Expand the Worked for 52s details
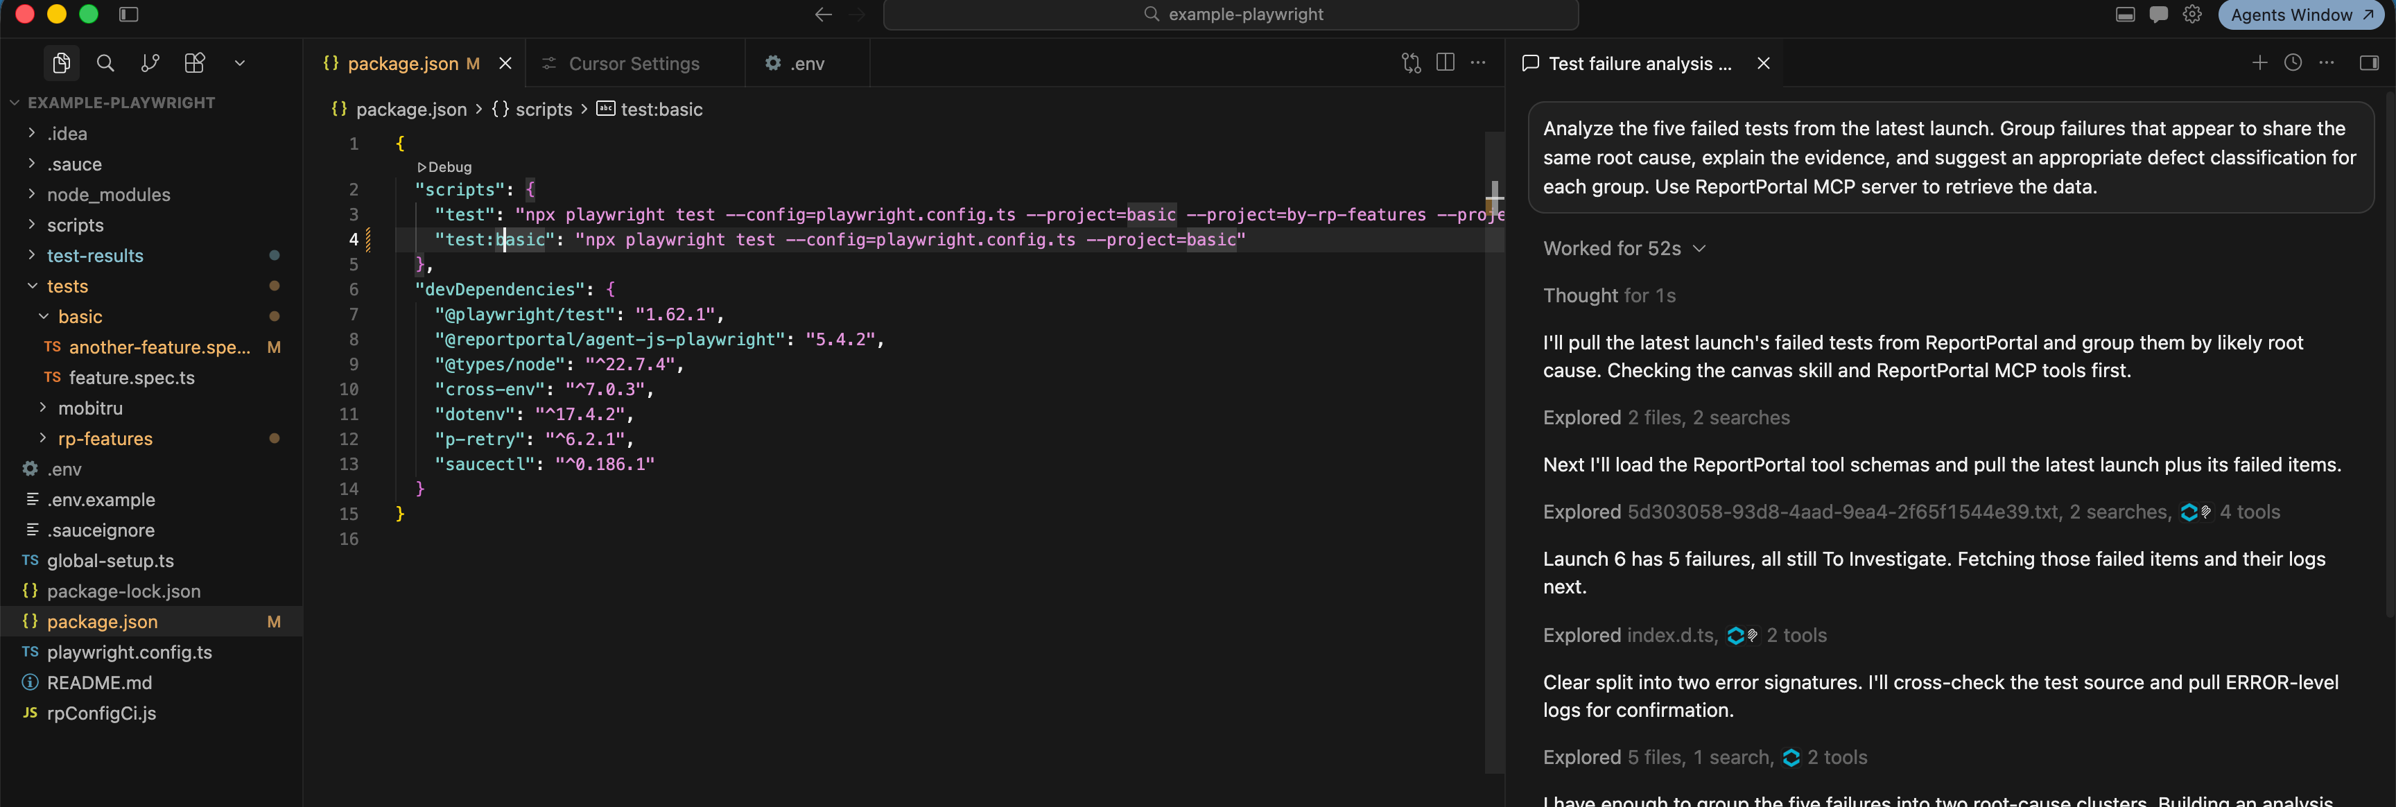Viewport: 2396px width, 807px height. click(1625, 248)
